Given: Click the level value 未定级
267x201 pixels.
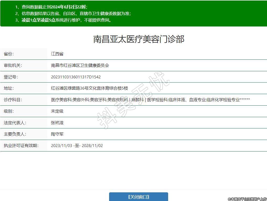Looking at the screenshot, I should click(x=57, y=111).
